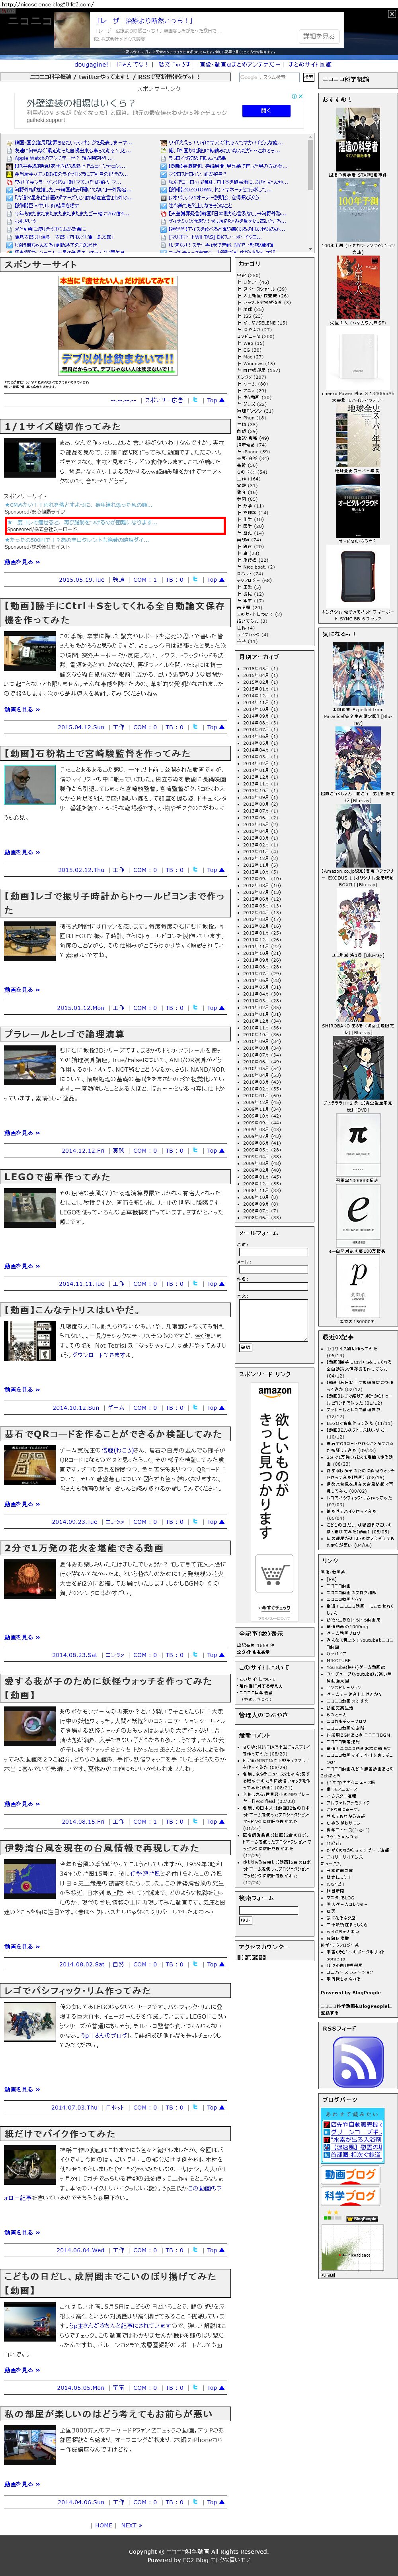Open まとめサイト図鑑 in the top navigation
The height and width of the screenshot is (2576, 398).
point(310,64)
